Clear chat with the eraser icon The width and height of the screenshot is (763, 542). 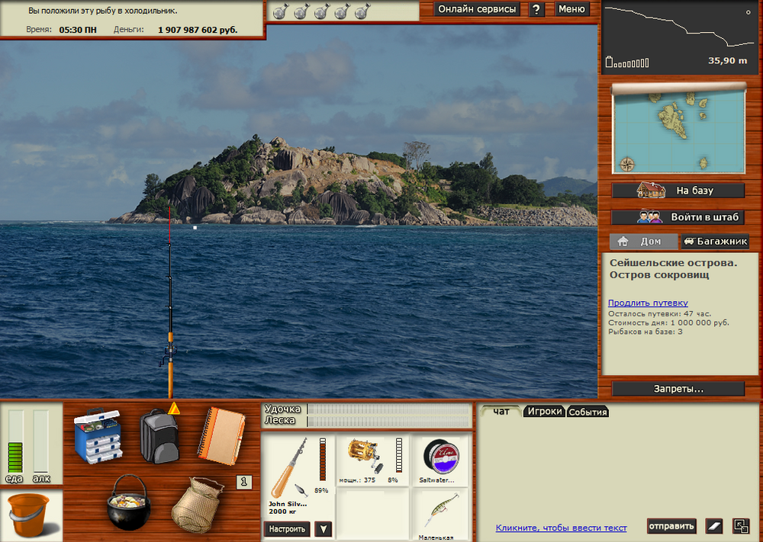click(x=713, y=526)
